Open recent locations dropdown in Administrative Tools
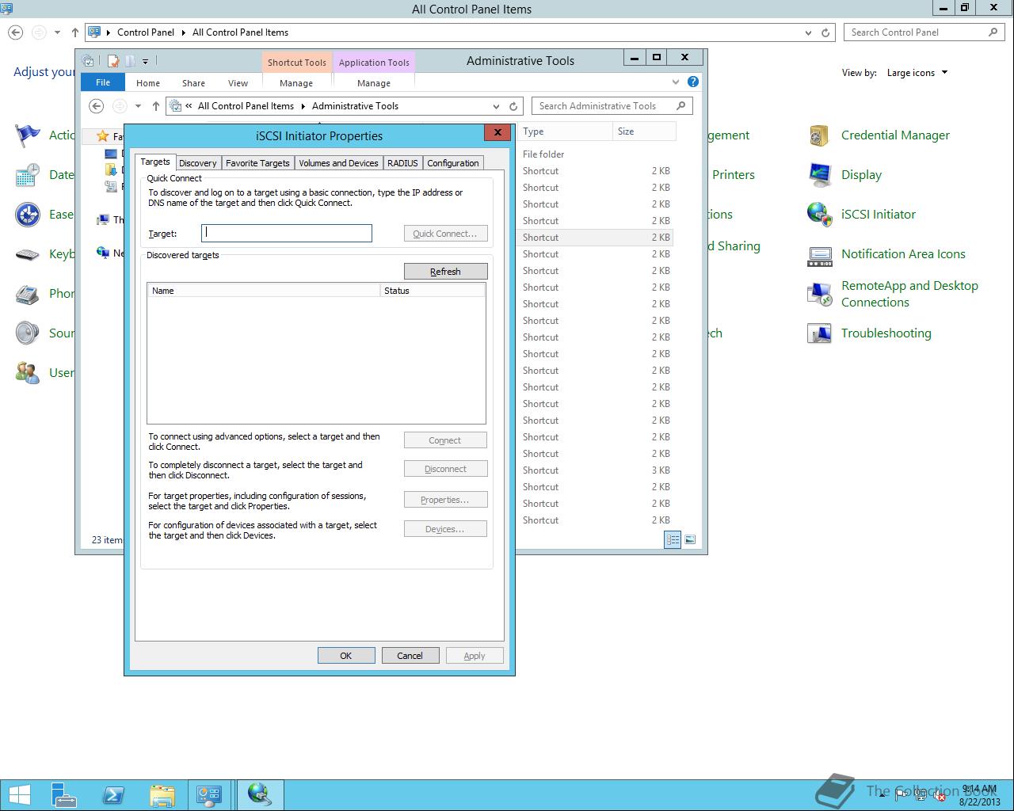The height and width of the screenshot is (811, 1014). click(138, 106)
